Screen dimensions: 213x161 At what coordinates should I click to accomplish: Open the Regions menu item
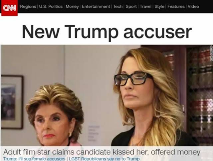tap(28, 6)
